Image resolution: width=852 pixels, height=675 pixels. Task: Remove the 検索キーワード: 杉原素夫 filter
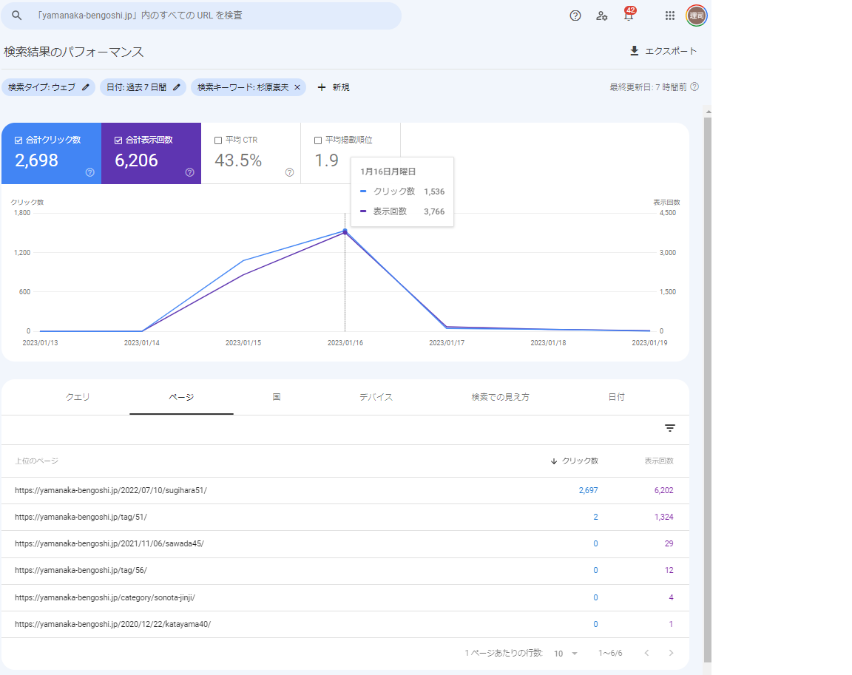tap(297, 87)
